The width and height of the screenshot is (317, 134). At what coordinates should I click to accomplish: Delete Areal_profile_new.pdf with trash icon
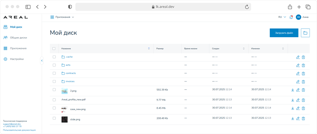point(303,100)
